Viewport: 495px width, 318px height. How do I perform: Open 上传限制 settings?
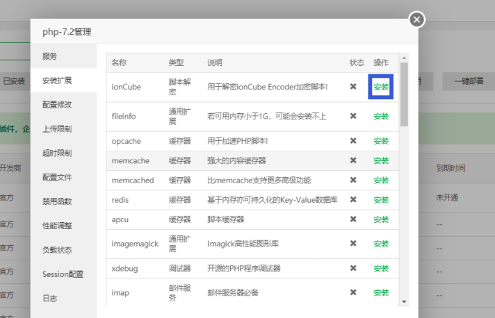[x=57, y=129]
